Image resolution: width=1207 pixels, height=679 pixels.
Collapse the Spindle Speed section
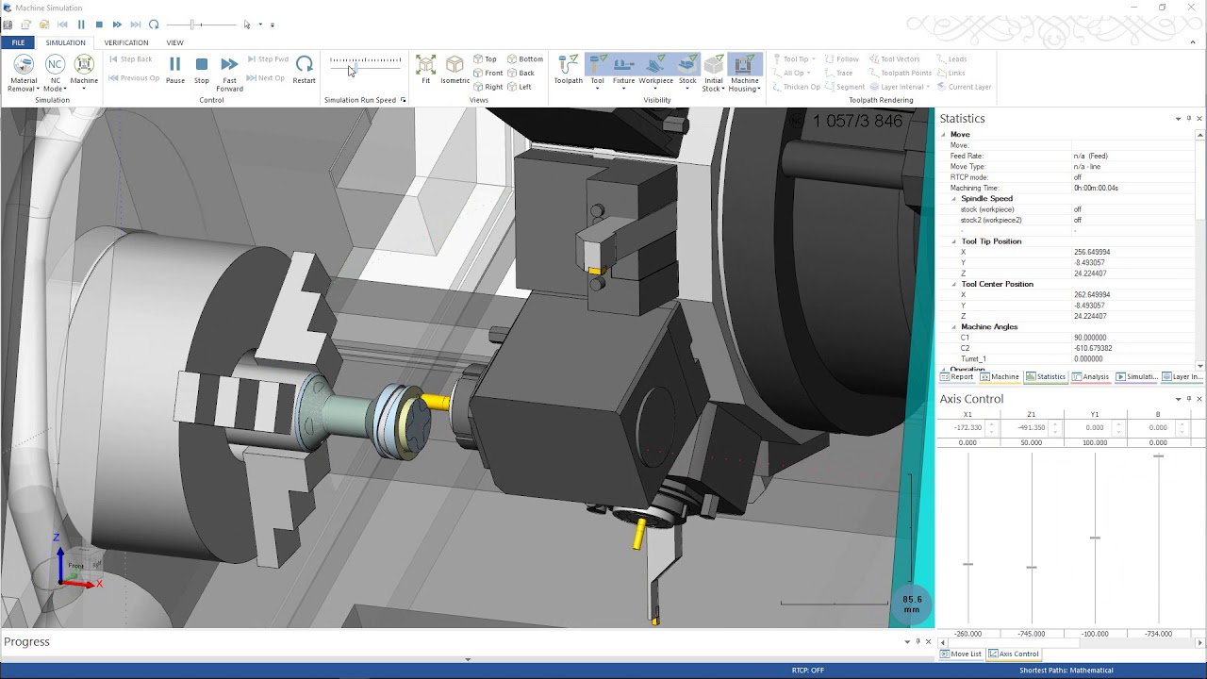click(x=953, y=199)
